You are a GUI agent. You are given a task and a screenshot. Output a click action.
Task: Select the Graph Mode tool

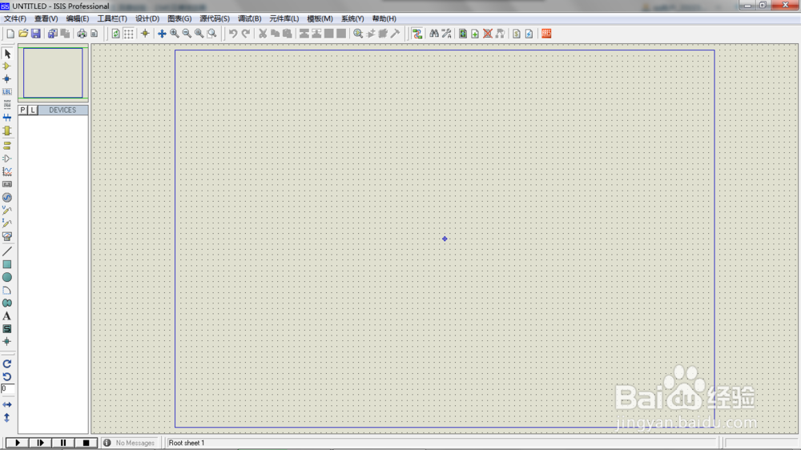[x=7, y=171]
